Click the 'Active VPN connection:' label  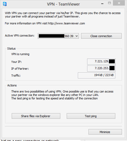[x=20, y=36]
